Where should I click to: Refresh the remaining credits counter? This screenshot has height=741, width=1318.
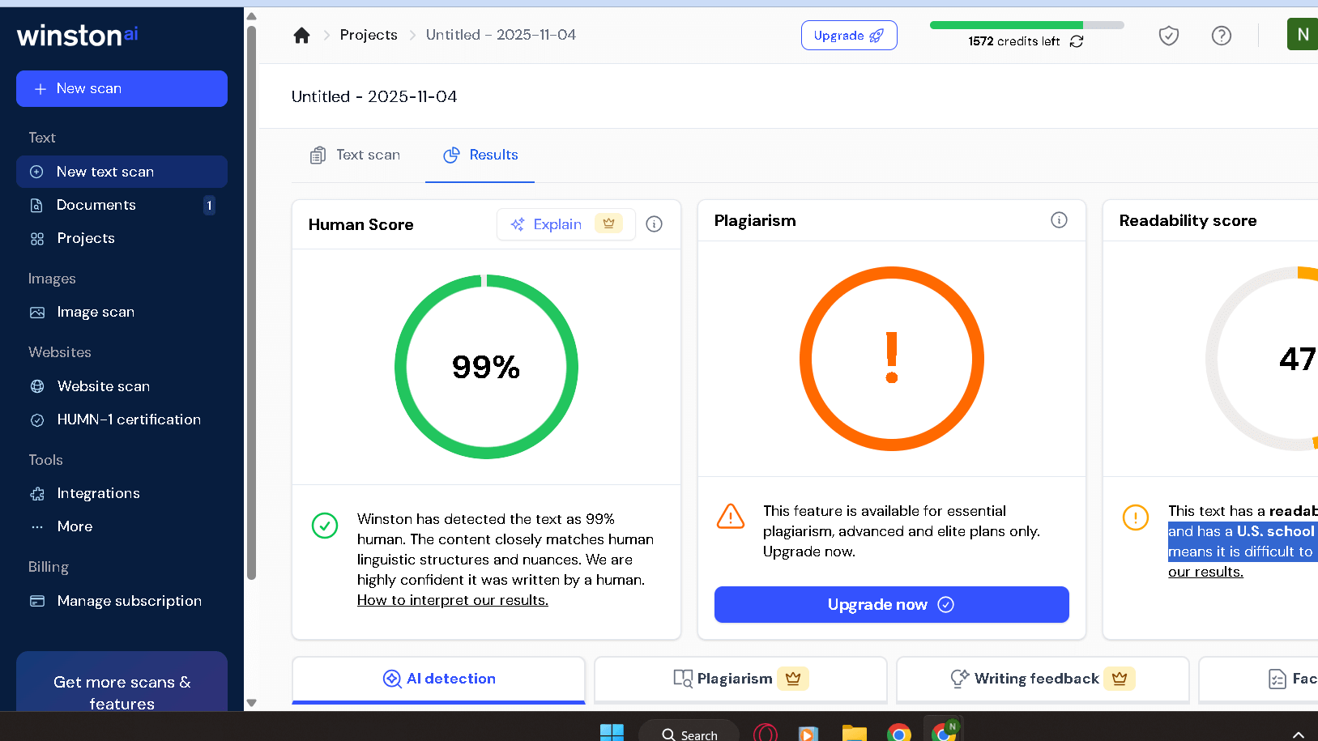[1077, 41]
